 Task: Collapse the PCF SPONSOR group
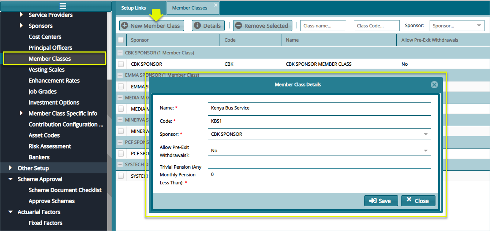(120, 142)
